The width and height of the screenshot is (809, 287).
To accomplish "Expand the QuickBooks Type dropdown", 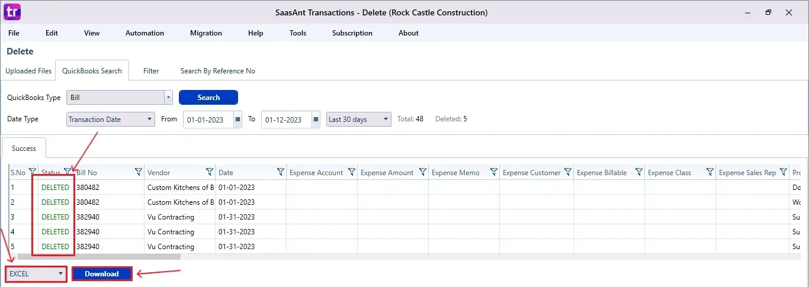I will tap(168, 98).
